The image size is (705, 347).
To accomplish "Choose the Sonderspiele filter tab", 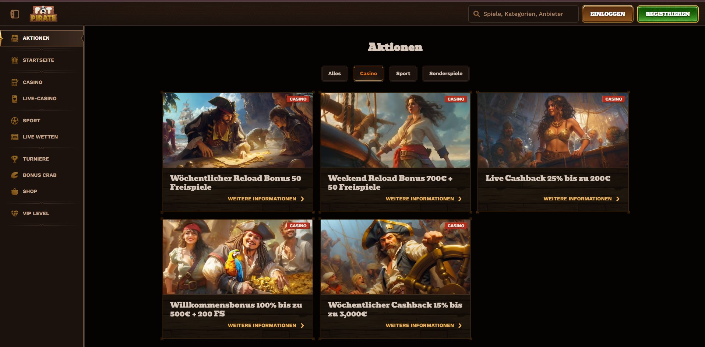I will [446, 74].
